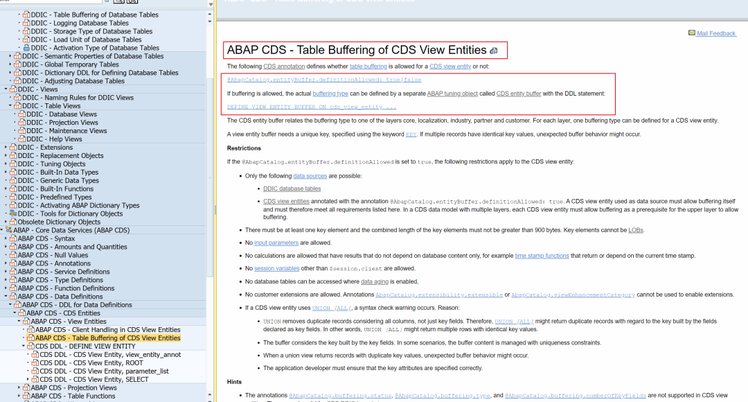The height and width of the screenshot is (402, 748).
Task: Click icon next to DDIC - Projection Views
Action: tap(22, 123)
